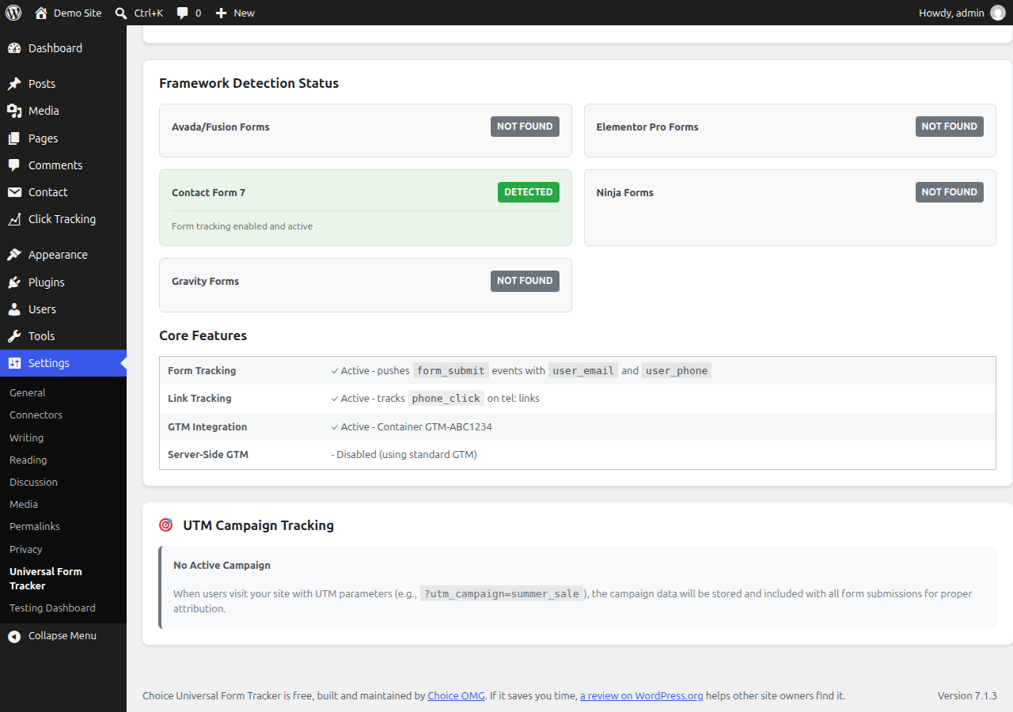This screenshot has height=712, width=1013.
Task: Click the Tools wrench icon
Action: (x=14, y=336)
